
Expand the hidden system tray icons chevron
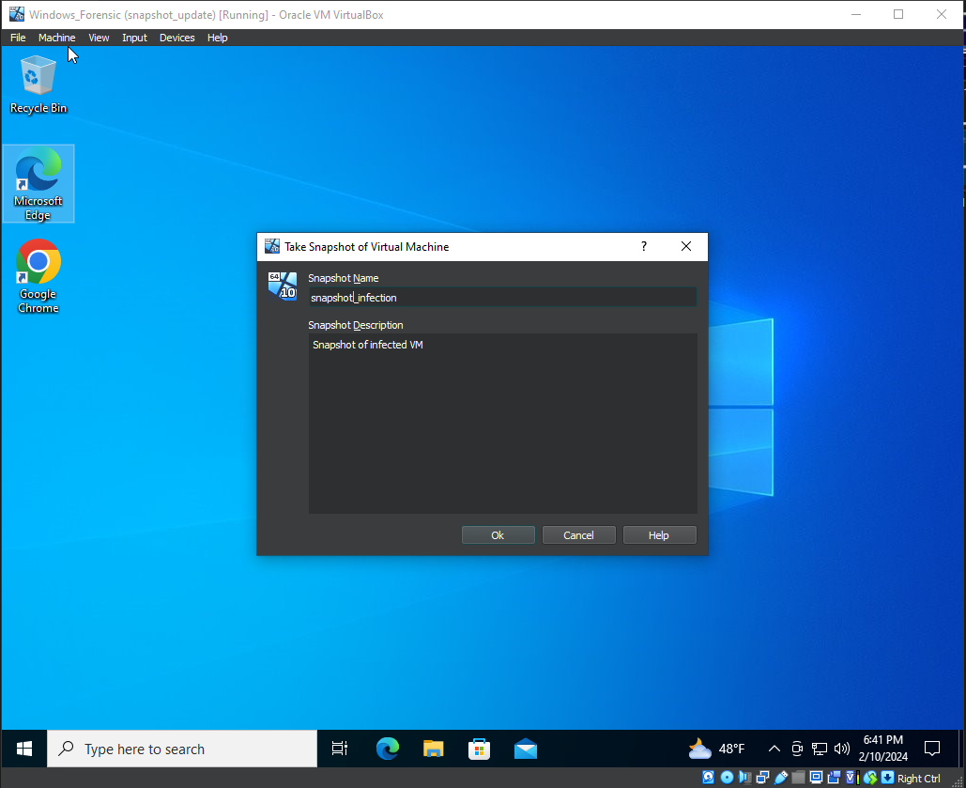pyautogui.click(x=774, y=749)
